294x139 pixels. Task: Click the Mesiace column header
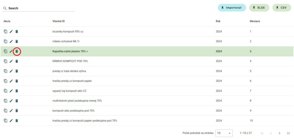[255, 21]
